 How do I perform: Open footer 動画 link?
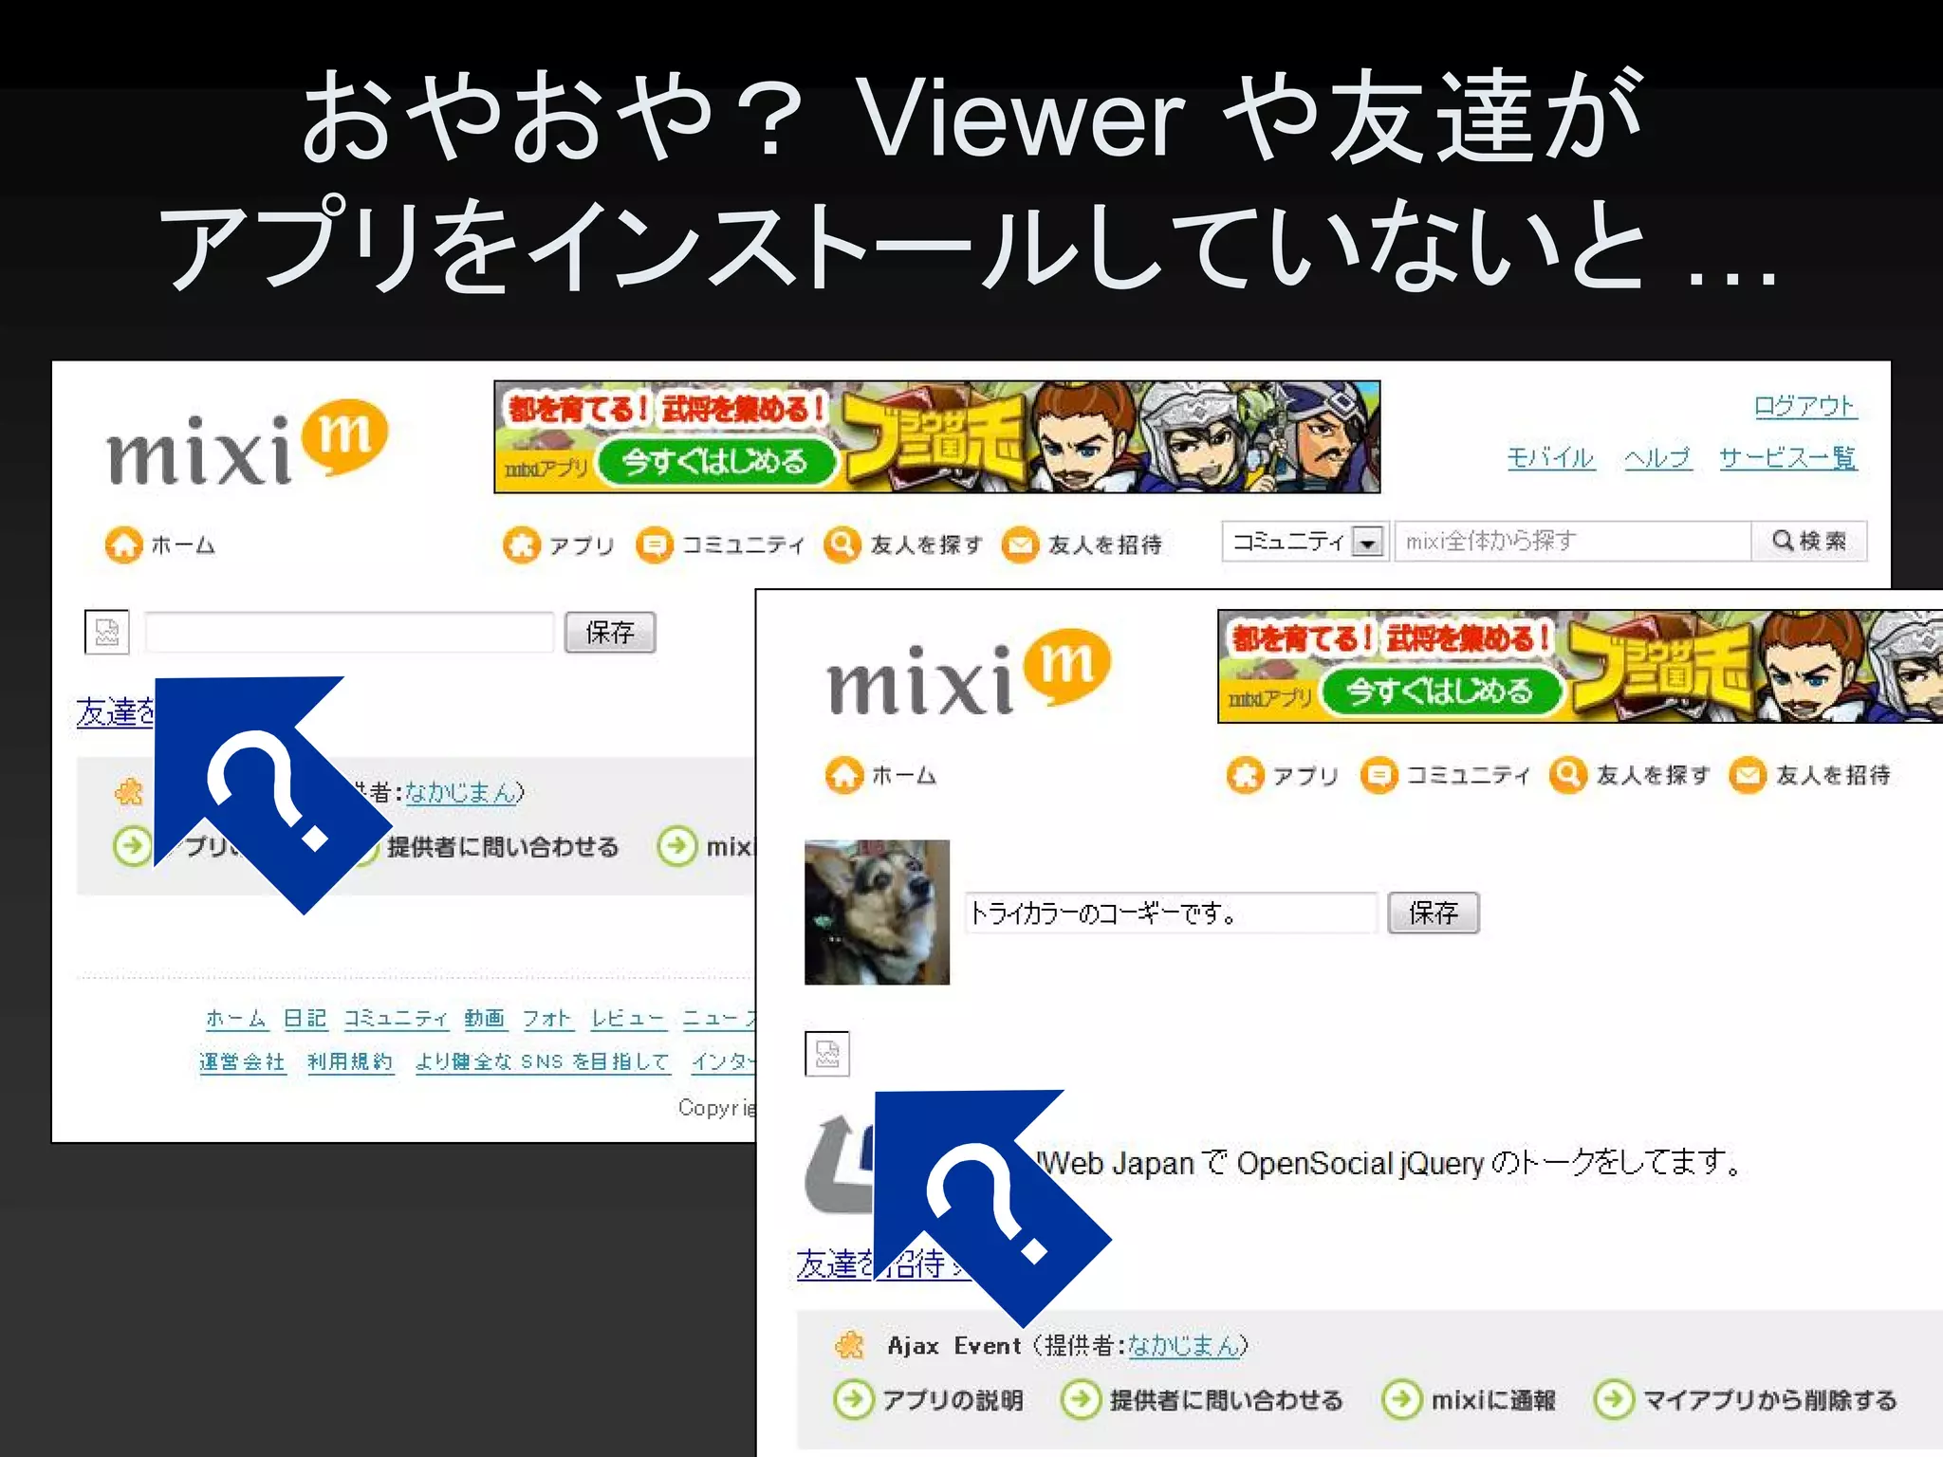[485, 1019]
